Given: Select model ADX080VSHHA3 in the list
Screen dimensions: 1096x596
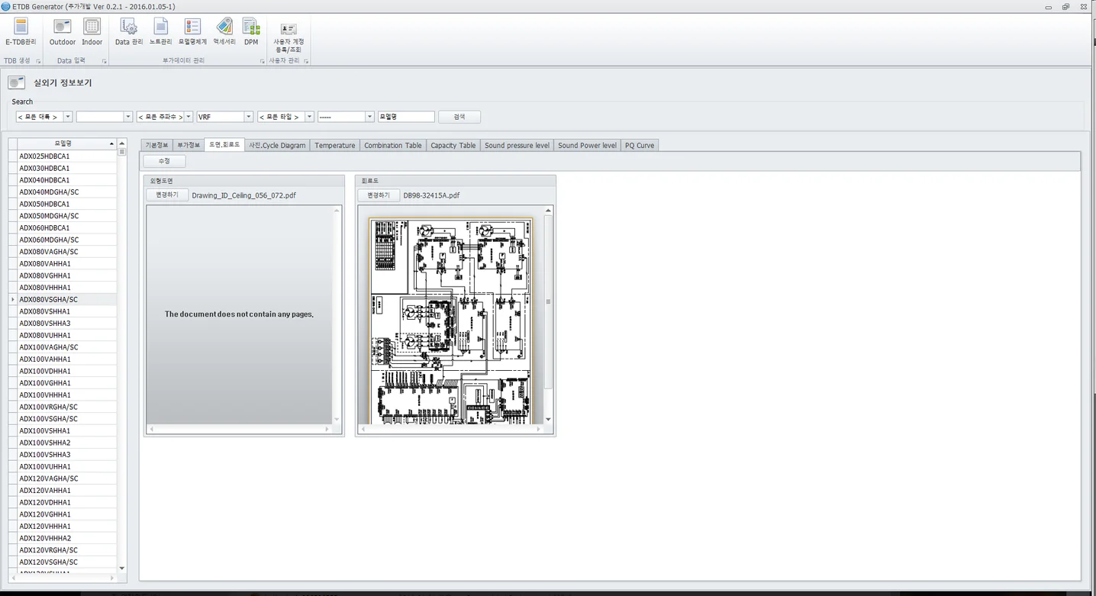Looking at the screenshot, I should click(67, 323).
